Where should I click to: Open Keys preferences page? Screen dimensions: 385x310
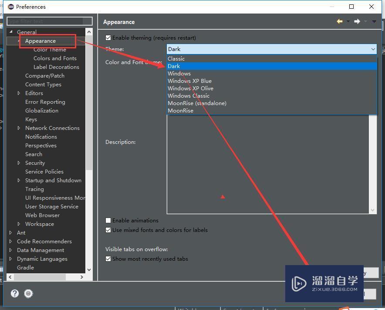click(x=31, y=119)
